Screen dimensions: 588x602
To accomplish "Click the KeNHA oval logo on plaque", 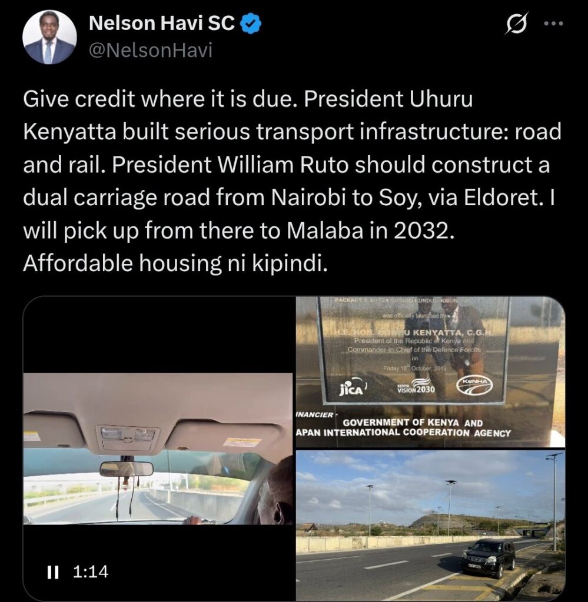I will pyautogui.click(x=474, y=386).
